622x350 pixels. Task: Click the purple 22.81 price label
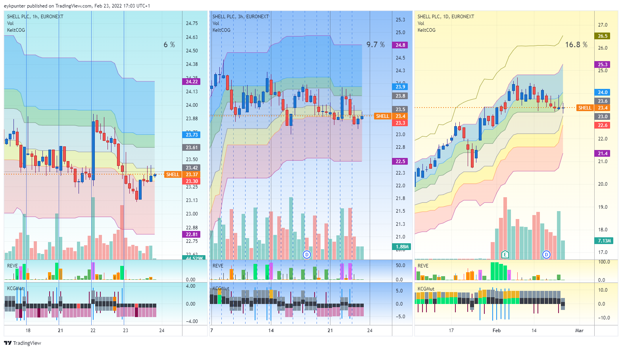click(x=192, y=235)
